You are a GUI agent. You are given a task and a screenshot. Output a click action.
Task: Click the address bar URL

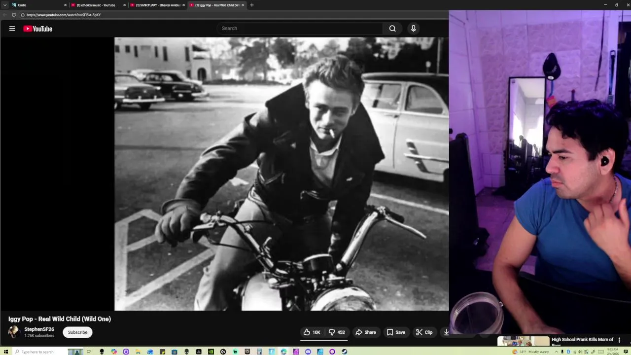64,15
